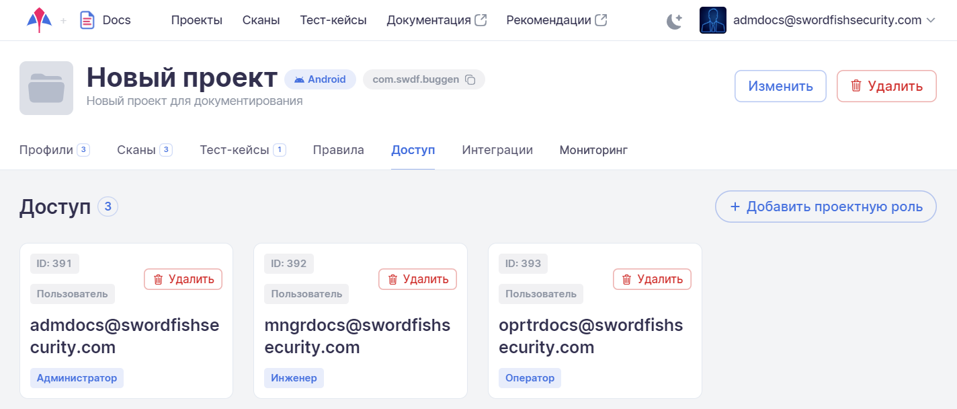Switch to the Профили tab

pyautogui.click(x=46, y=150)
